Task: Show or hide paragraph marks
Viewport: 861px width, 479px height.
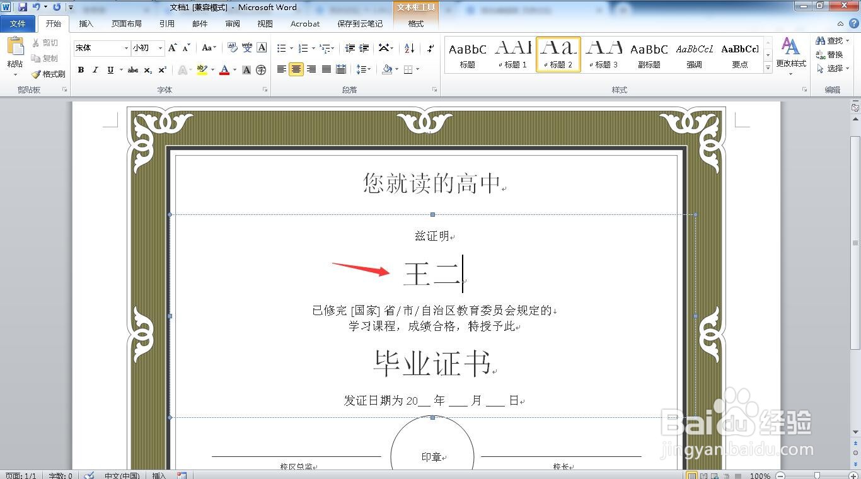Action: click(430, 48)
